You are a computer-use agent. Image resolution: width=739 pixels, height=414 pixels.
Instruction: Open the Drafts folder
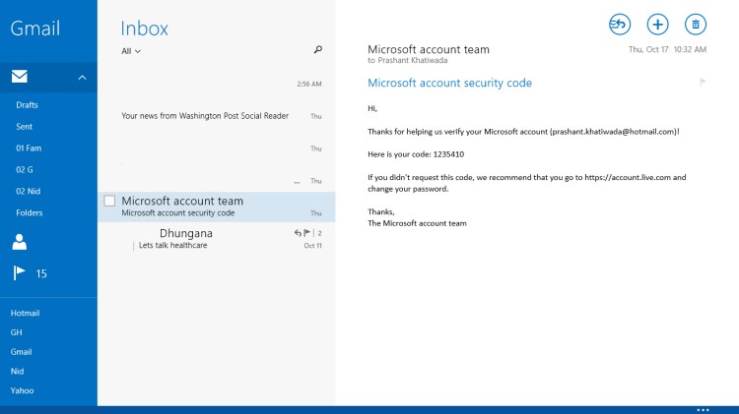pyautogui.click(x=27, y=105)
